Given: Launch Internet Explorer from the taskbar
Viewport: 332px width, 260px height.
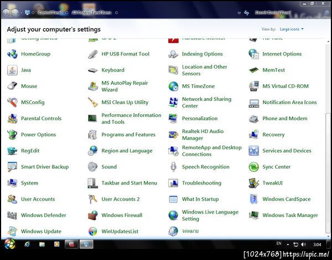Looking at the screenshot, I should (x=27, y=244).
